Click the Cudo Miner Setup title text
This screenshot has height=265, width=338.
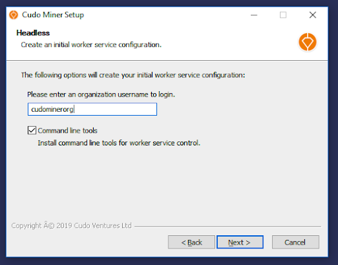point(53,15)
